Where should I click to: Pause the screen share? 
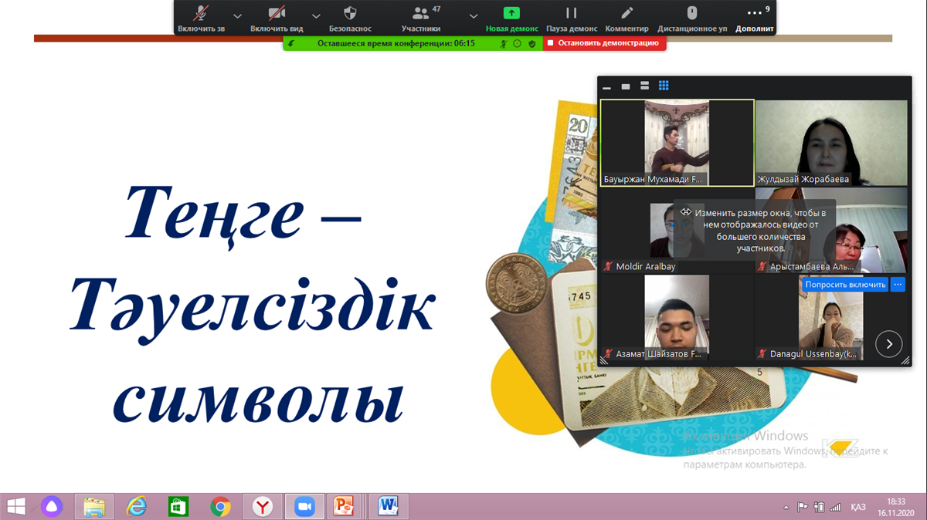572,17
